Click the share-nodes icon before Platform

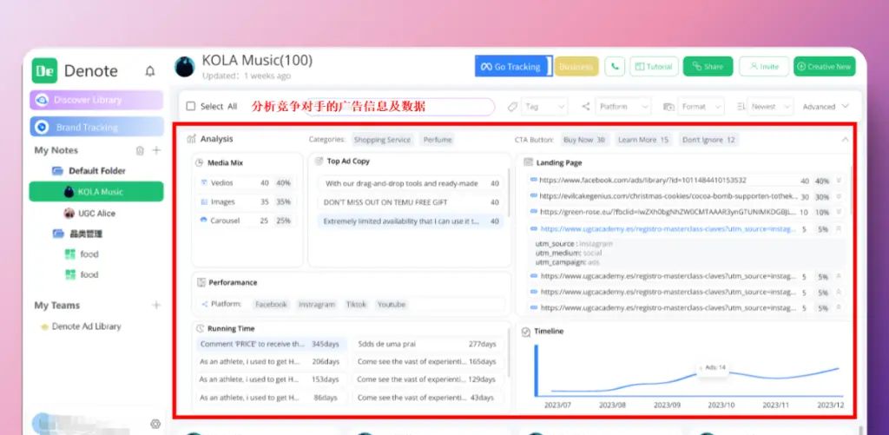coord(586,107)
